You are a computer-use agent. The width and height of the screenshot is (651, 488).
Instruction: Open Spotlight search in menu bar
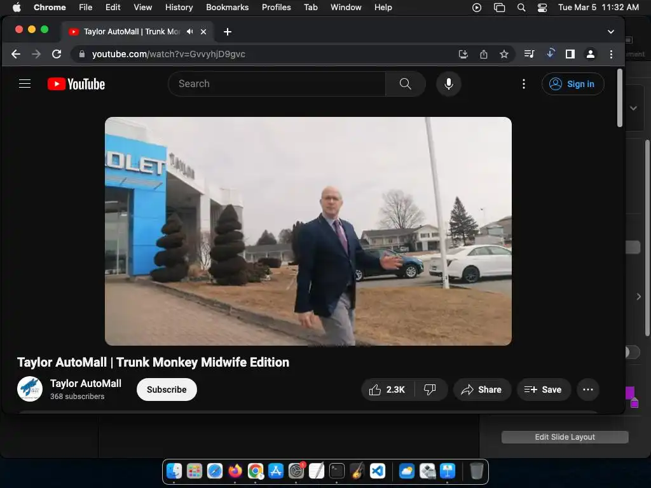tap(521, 8)
